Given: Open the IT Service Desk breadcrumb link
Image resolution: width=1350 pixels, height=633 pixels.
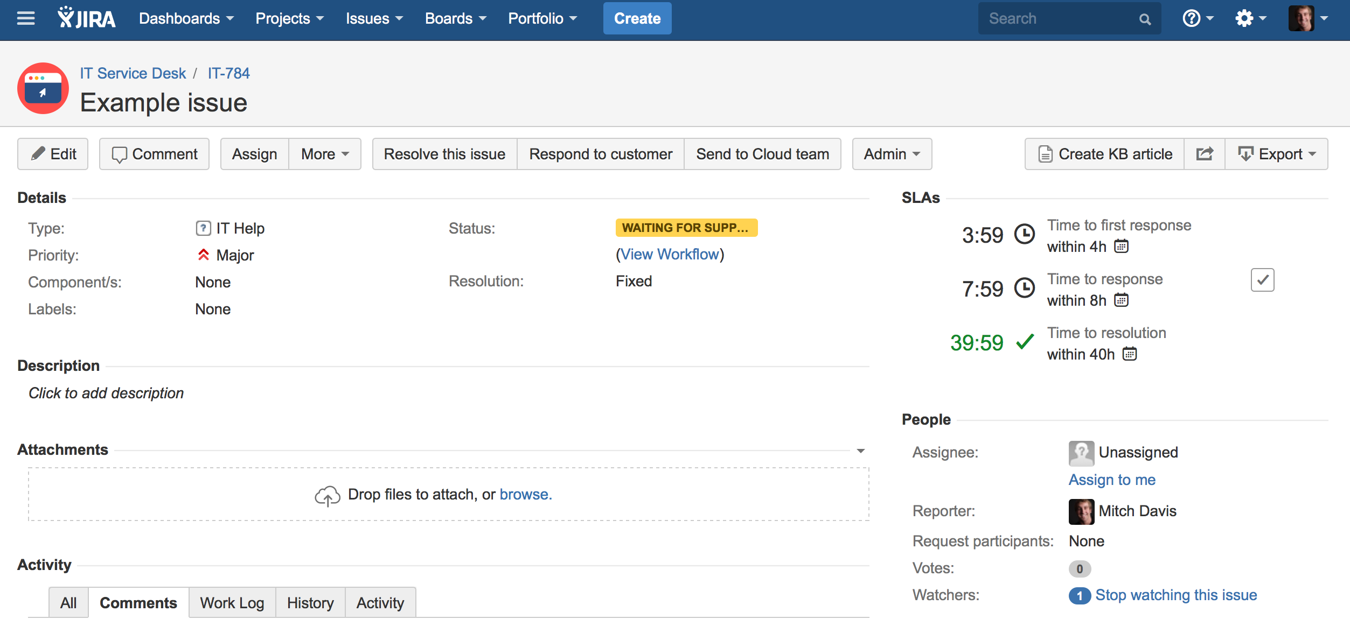Looking at the screenshot, I should click(133, 73).
